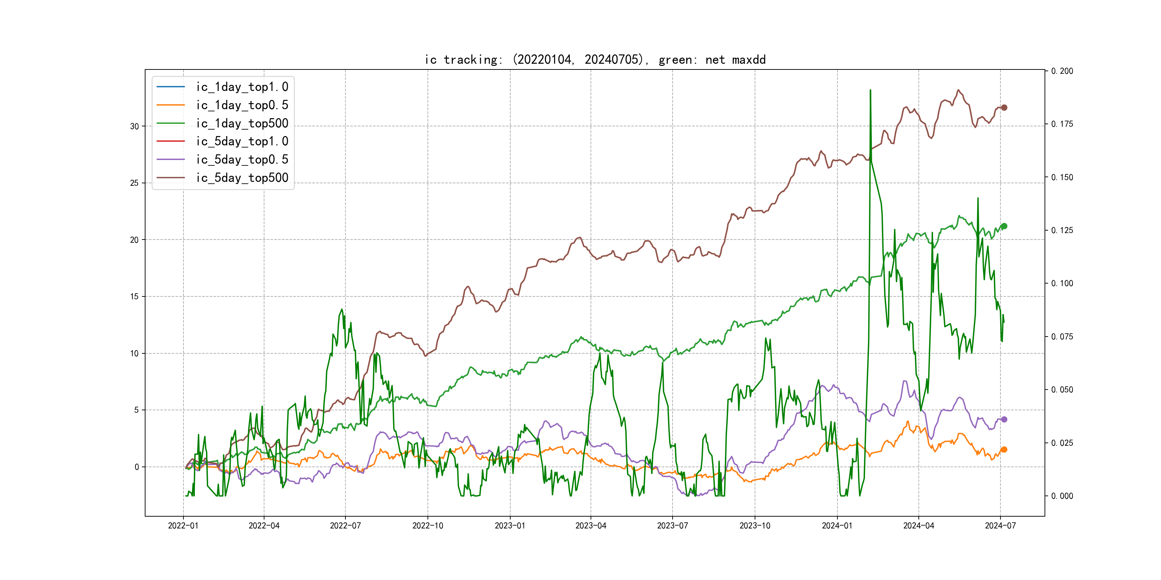Click the blue ic_1day_top1.0 legend line

tap(170, 86)
